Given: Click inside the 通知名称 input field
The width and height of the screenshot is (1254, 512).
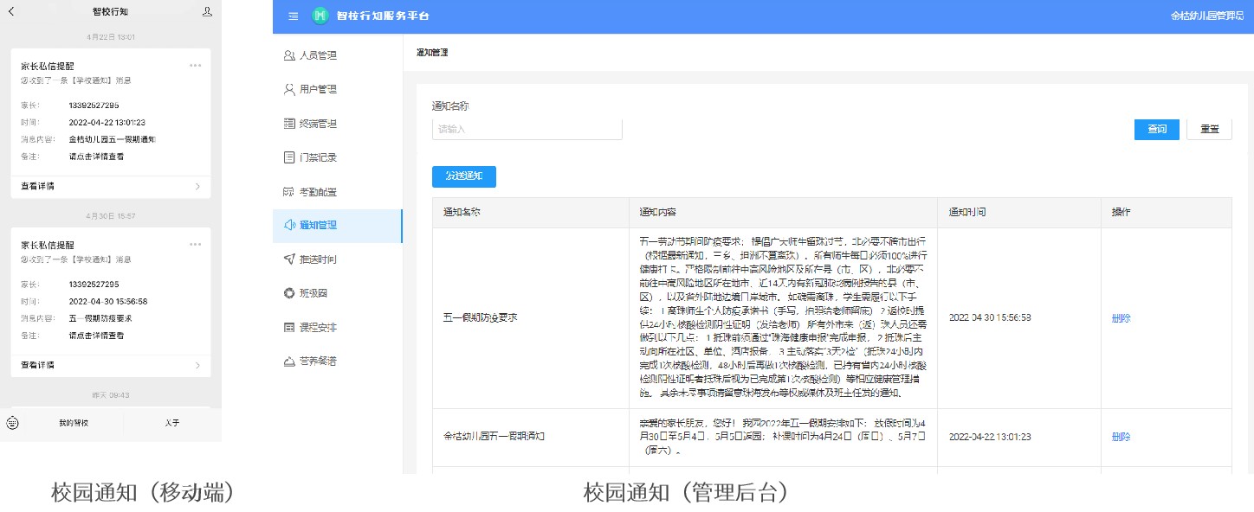Looking at the screenshot, I should pos(527,128).
